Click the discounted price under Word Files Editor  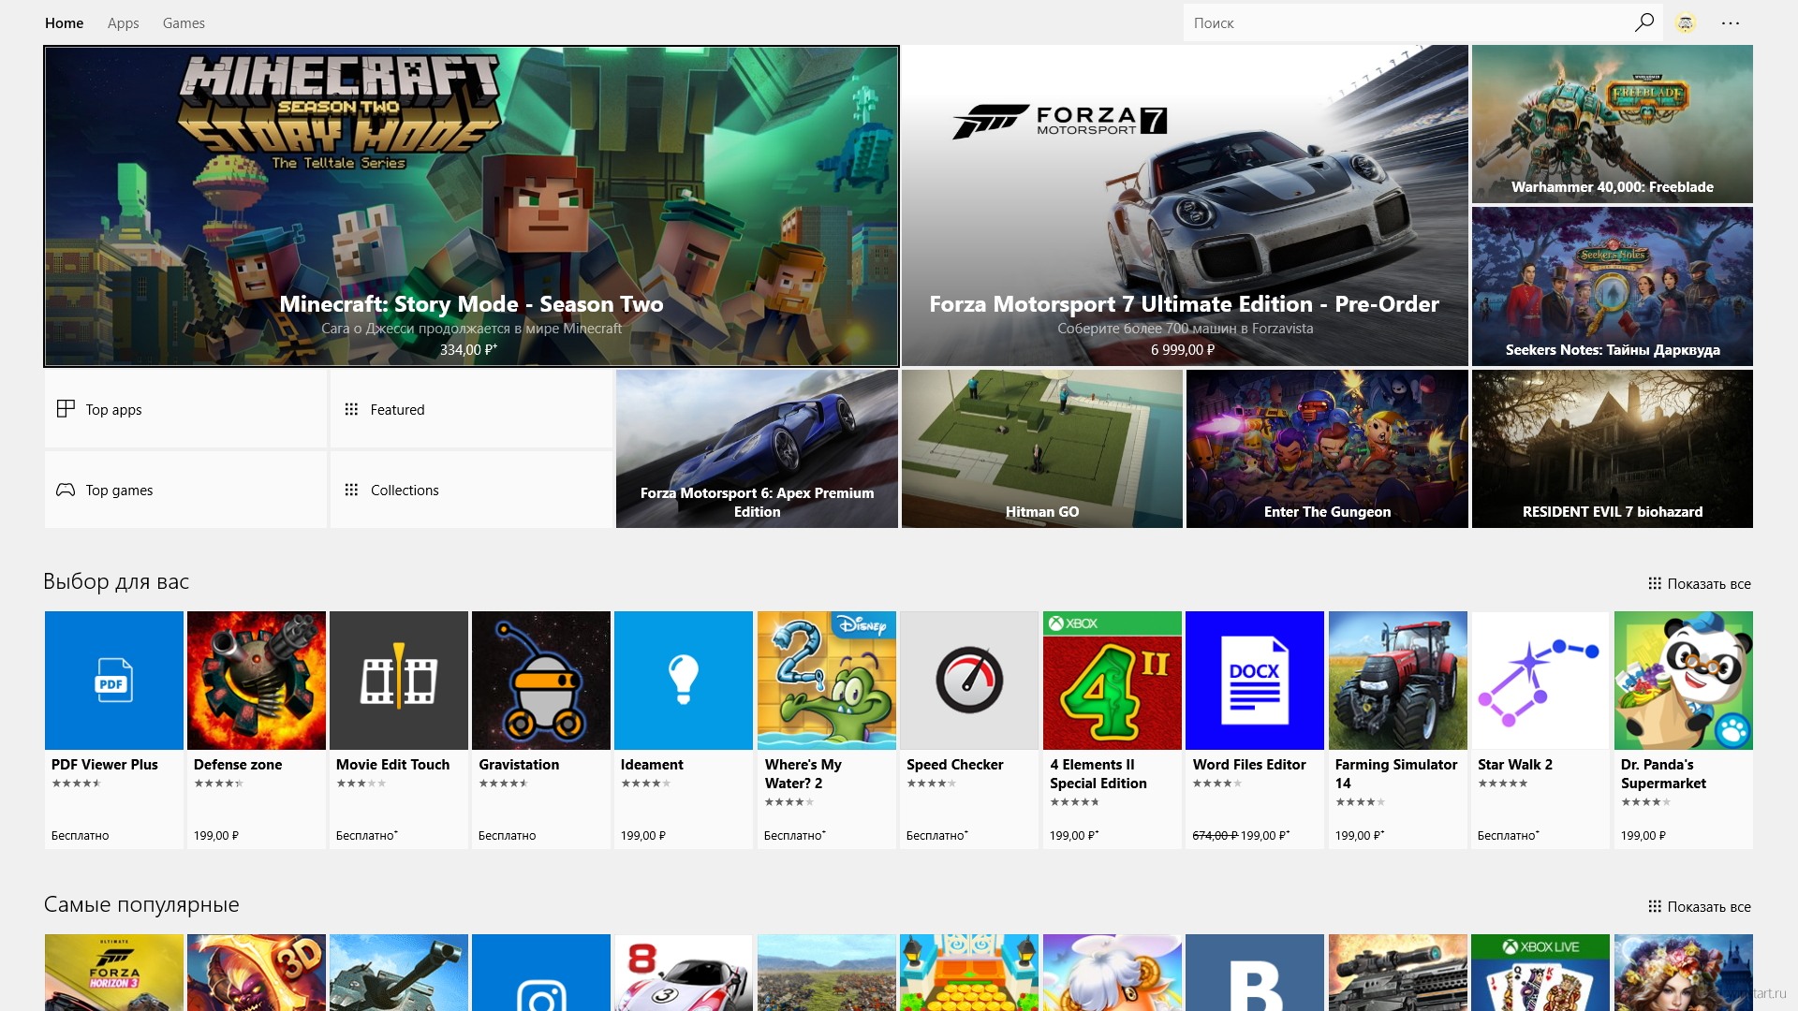(x=1265, y=835)
